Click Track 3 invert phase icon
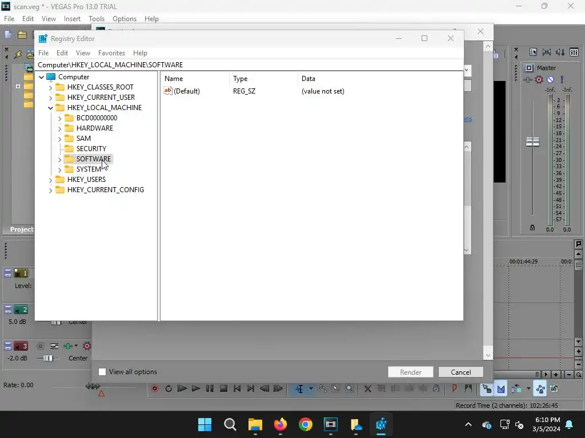Image resolution: width=585 pixels, height=438 pixels. coord(54,346)
